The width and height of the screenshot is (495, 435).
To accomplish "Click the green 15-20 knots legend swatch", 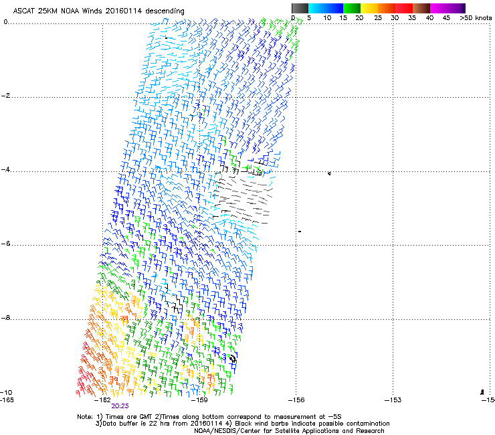I will (352, 8).
